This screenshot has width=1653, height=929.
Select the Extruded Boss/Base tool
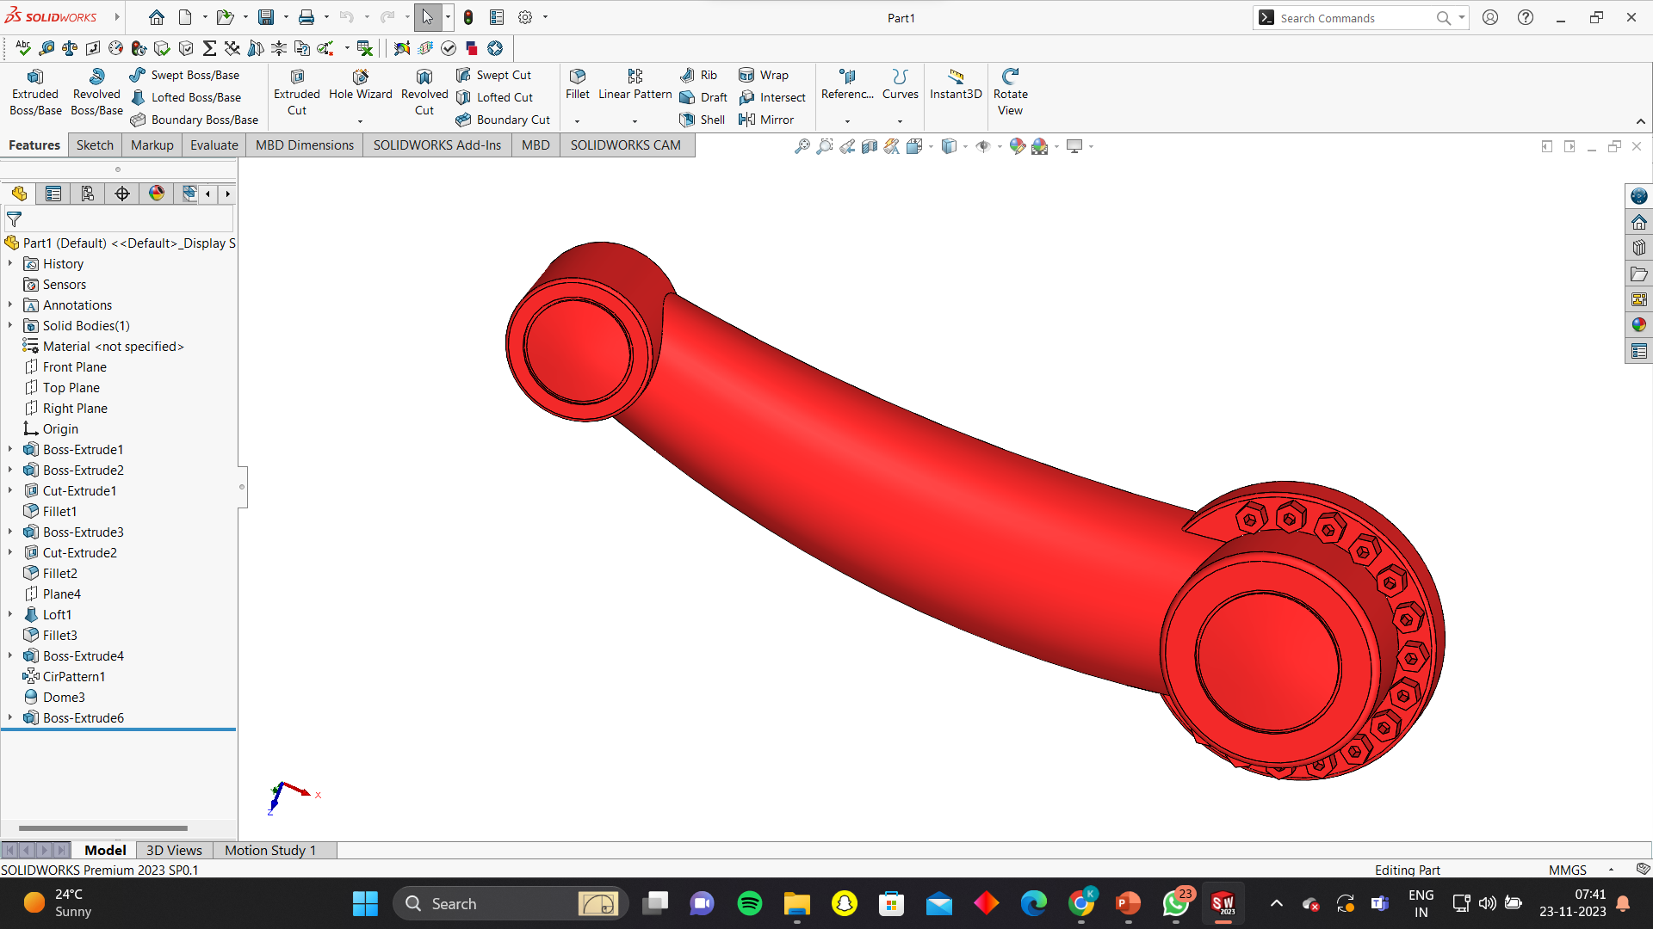click(35, 92)
